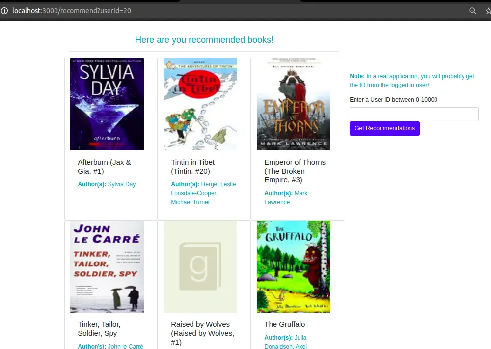Click the title "Raised by Wolves (Raised by Wolves, #1)"

(x=203, y=333)
